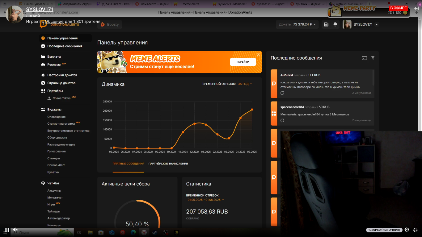Open the Рулетка widget item

53,172
